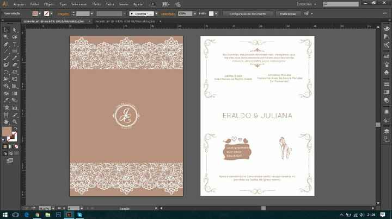Click the orange Traçado link
The image size is (392, 219).
point(63,14)
